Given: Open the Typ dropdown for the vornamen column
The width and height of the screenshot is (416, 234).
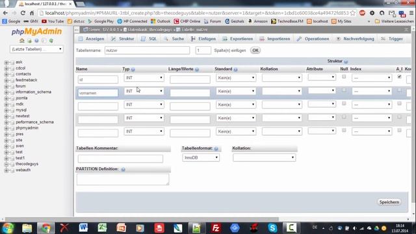Looking at the screenshot, I should (x=144, y=91).
